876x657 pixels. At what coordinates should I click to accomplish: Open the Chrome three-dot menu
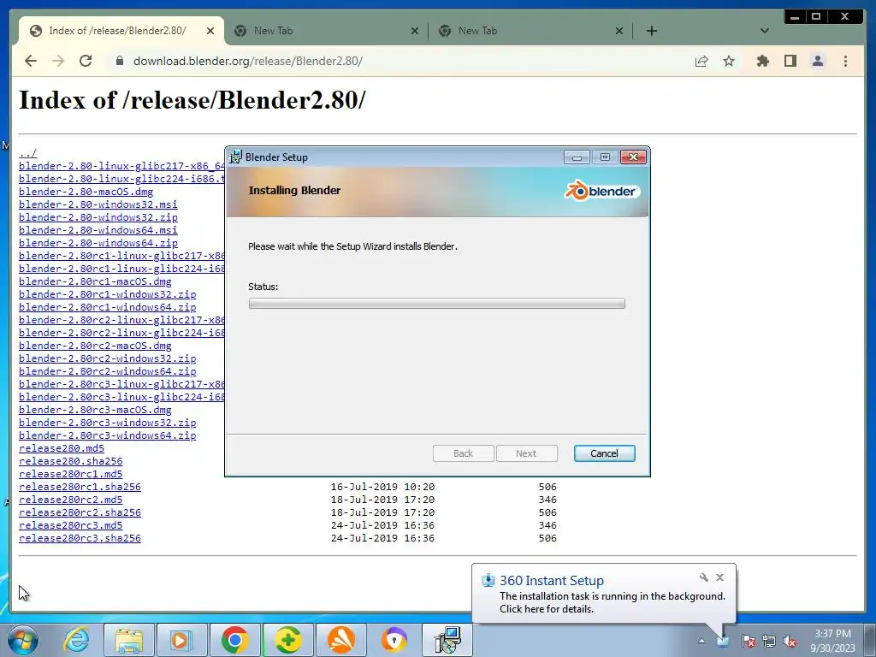coord(845,61)
